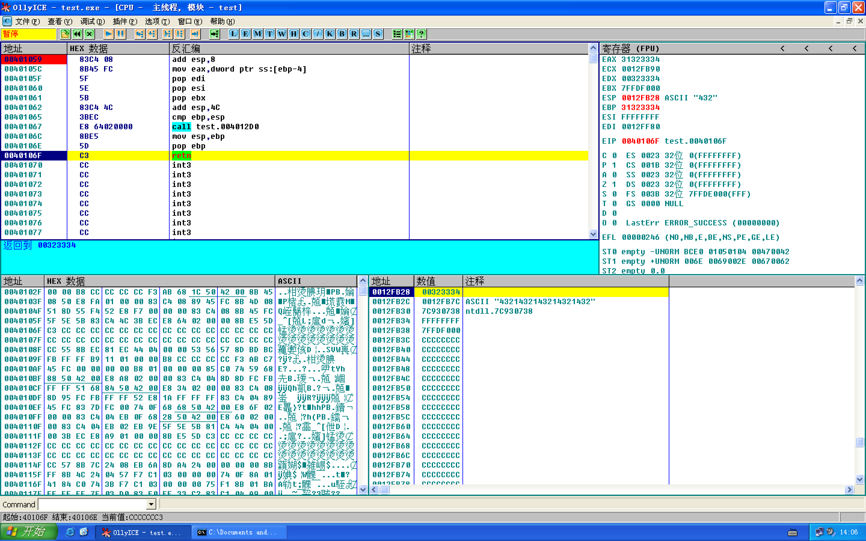Select breakpoint address 00401059

23,60
